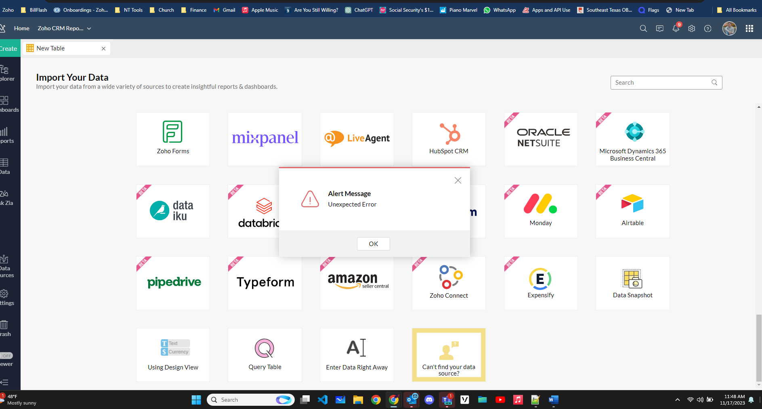Choose Oracle NetSuite as data source
762x409 pixels.
point(541,139)
